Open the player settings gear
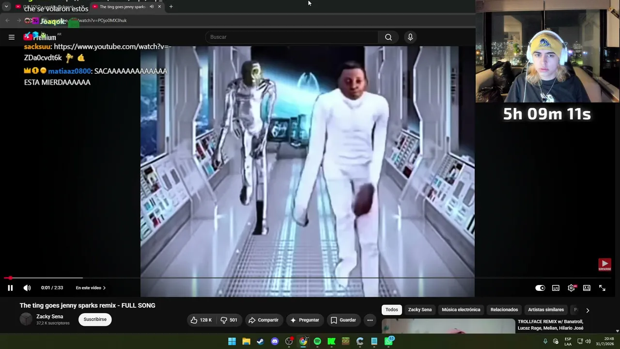Screen dimensions: 620x349 pyautogui.click(x=572, y=288)
